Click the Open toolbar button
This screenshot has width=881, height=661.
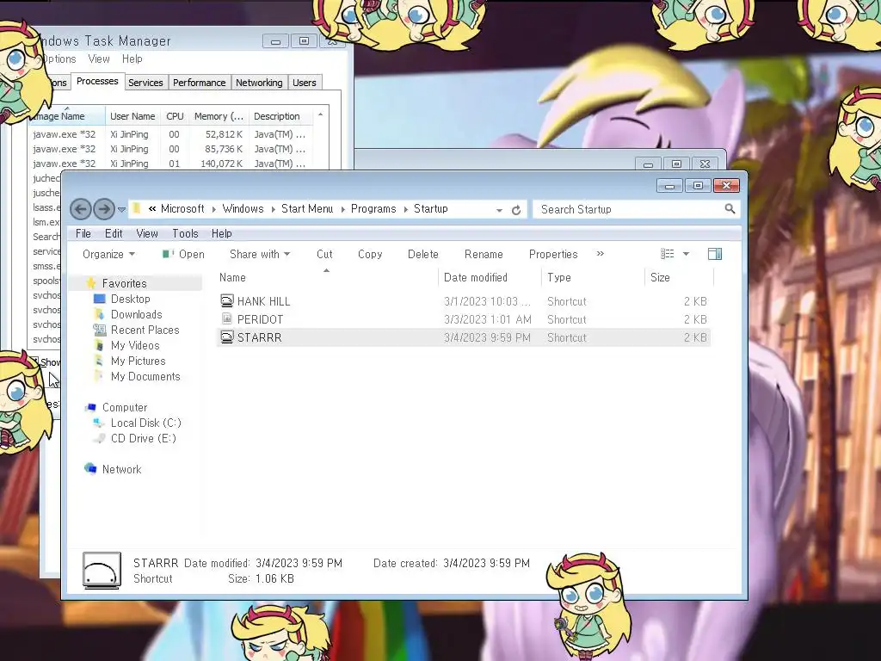tap(183, 254)
